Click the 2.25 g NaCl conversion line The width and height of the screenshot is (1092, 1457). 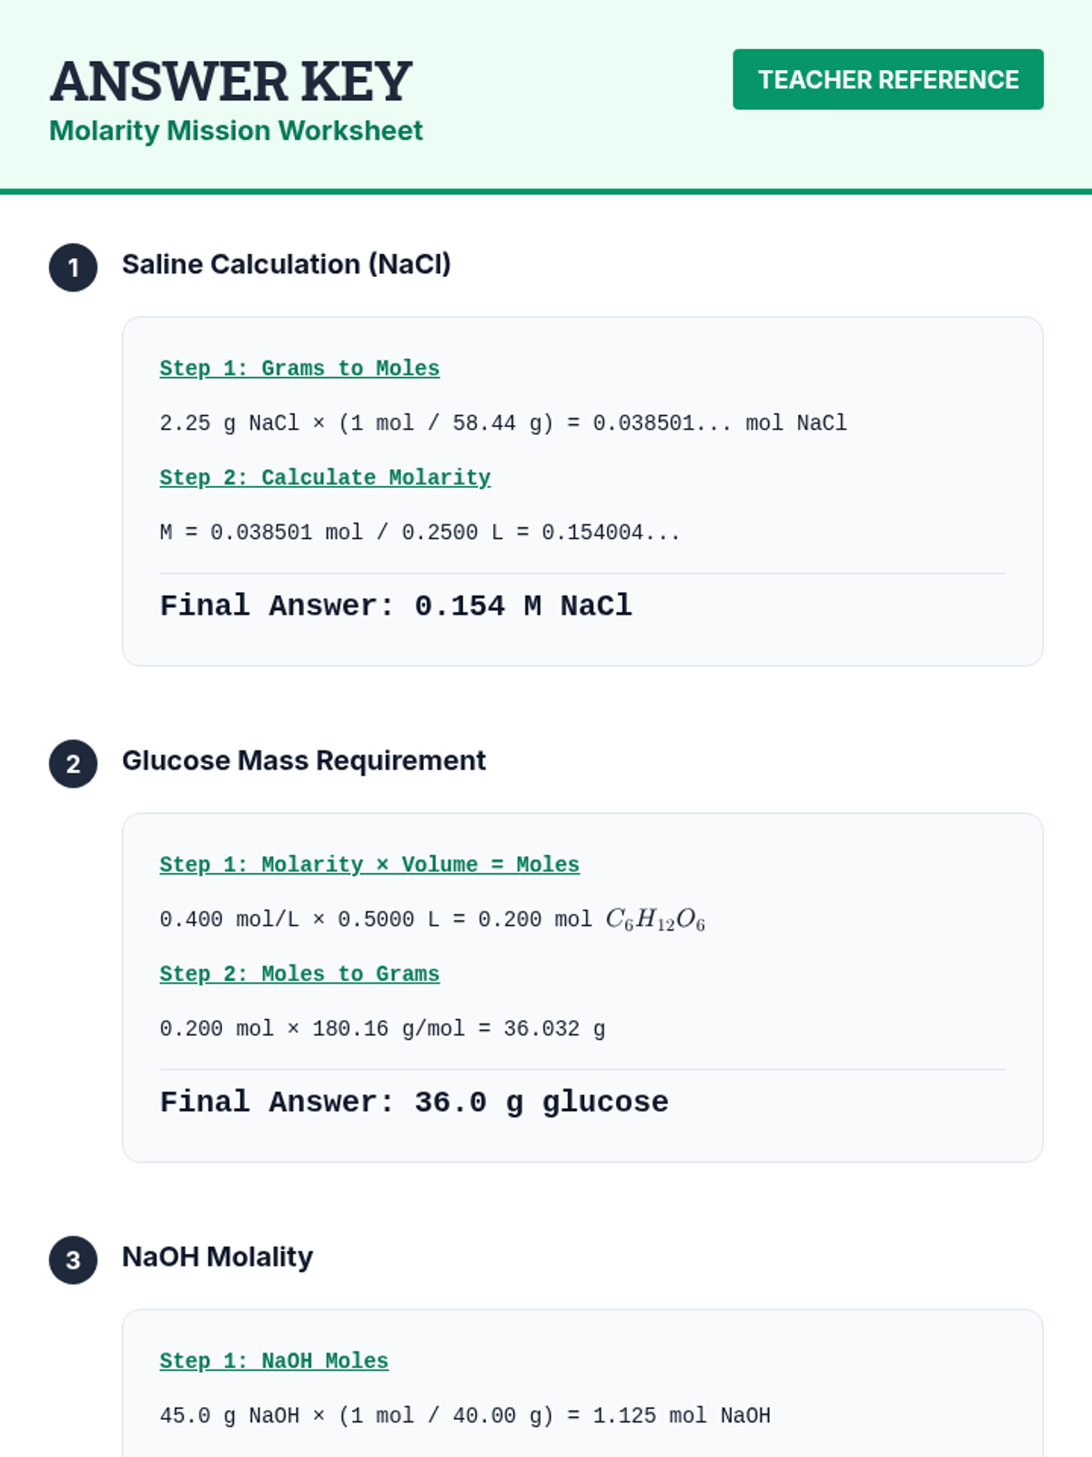(502, 423)
